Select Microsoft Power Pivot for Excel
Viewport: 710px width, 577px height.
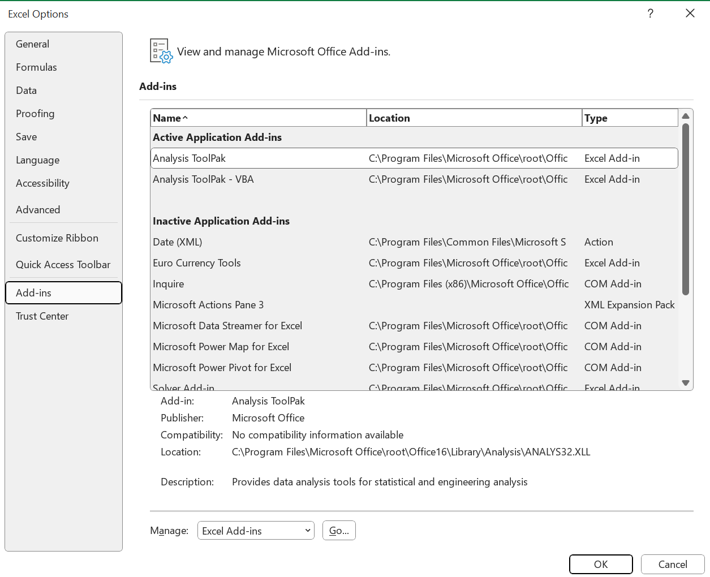[414, 368]
